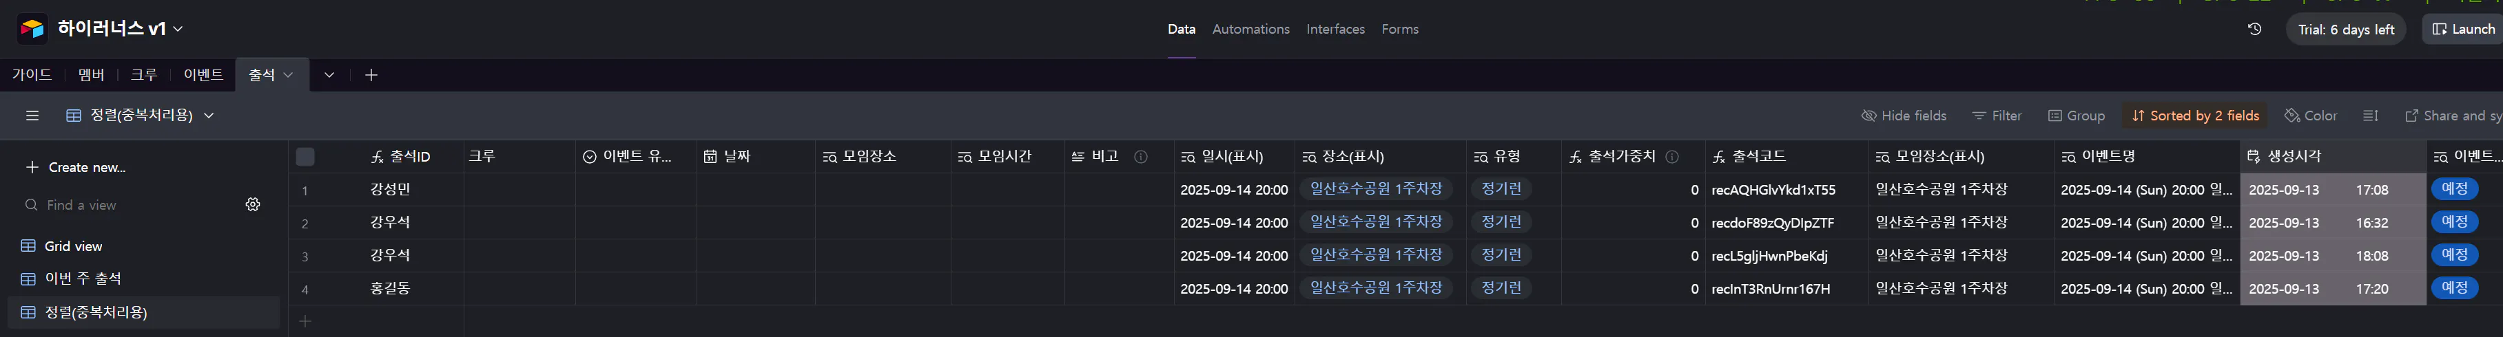The width and height of the screenshot is (2503, 337).
Task: Open the Forms tab
Action: click(1400, 29)
